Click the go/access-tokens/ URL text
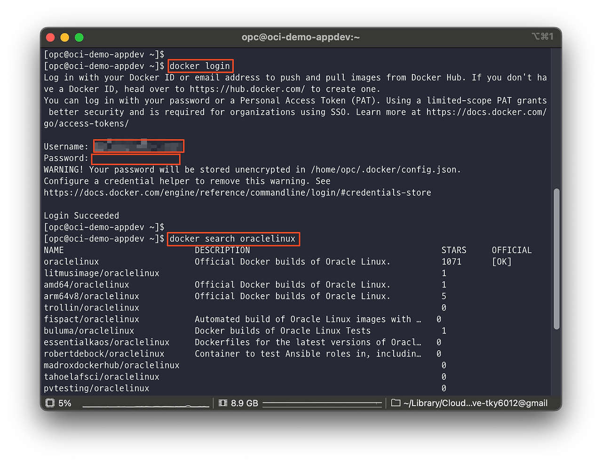This screenshot has width=602, height=464. click(86, 124)
